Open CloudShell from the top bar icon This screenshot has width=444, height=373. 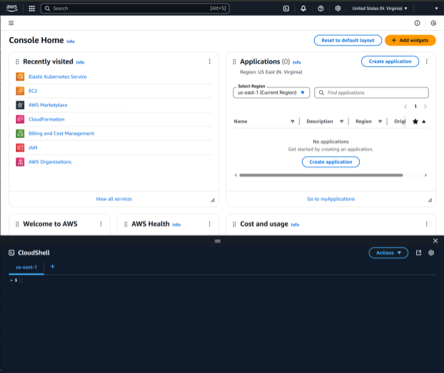point(286,9)
